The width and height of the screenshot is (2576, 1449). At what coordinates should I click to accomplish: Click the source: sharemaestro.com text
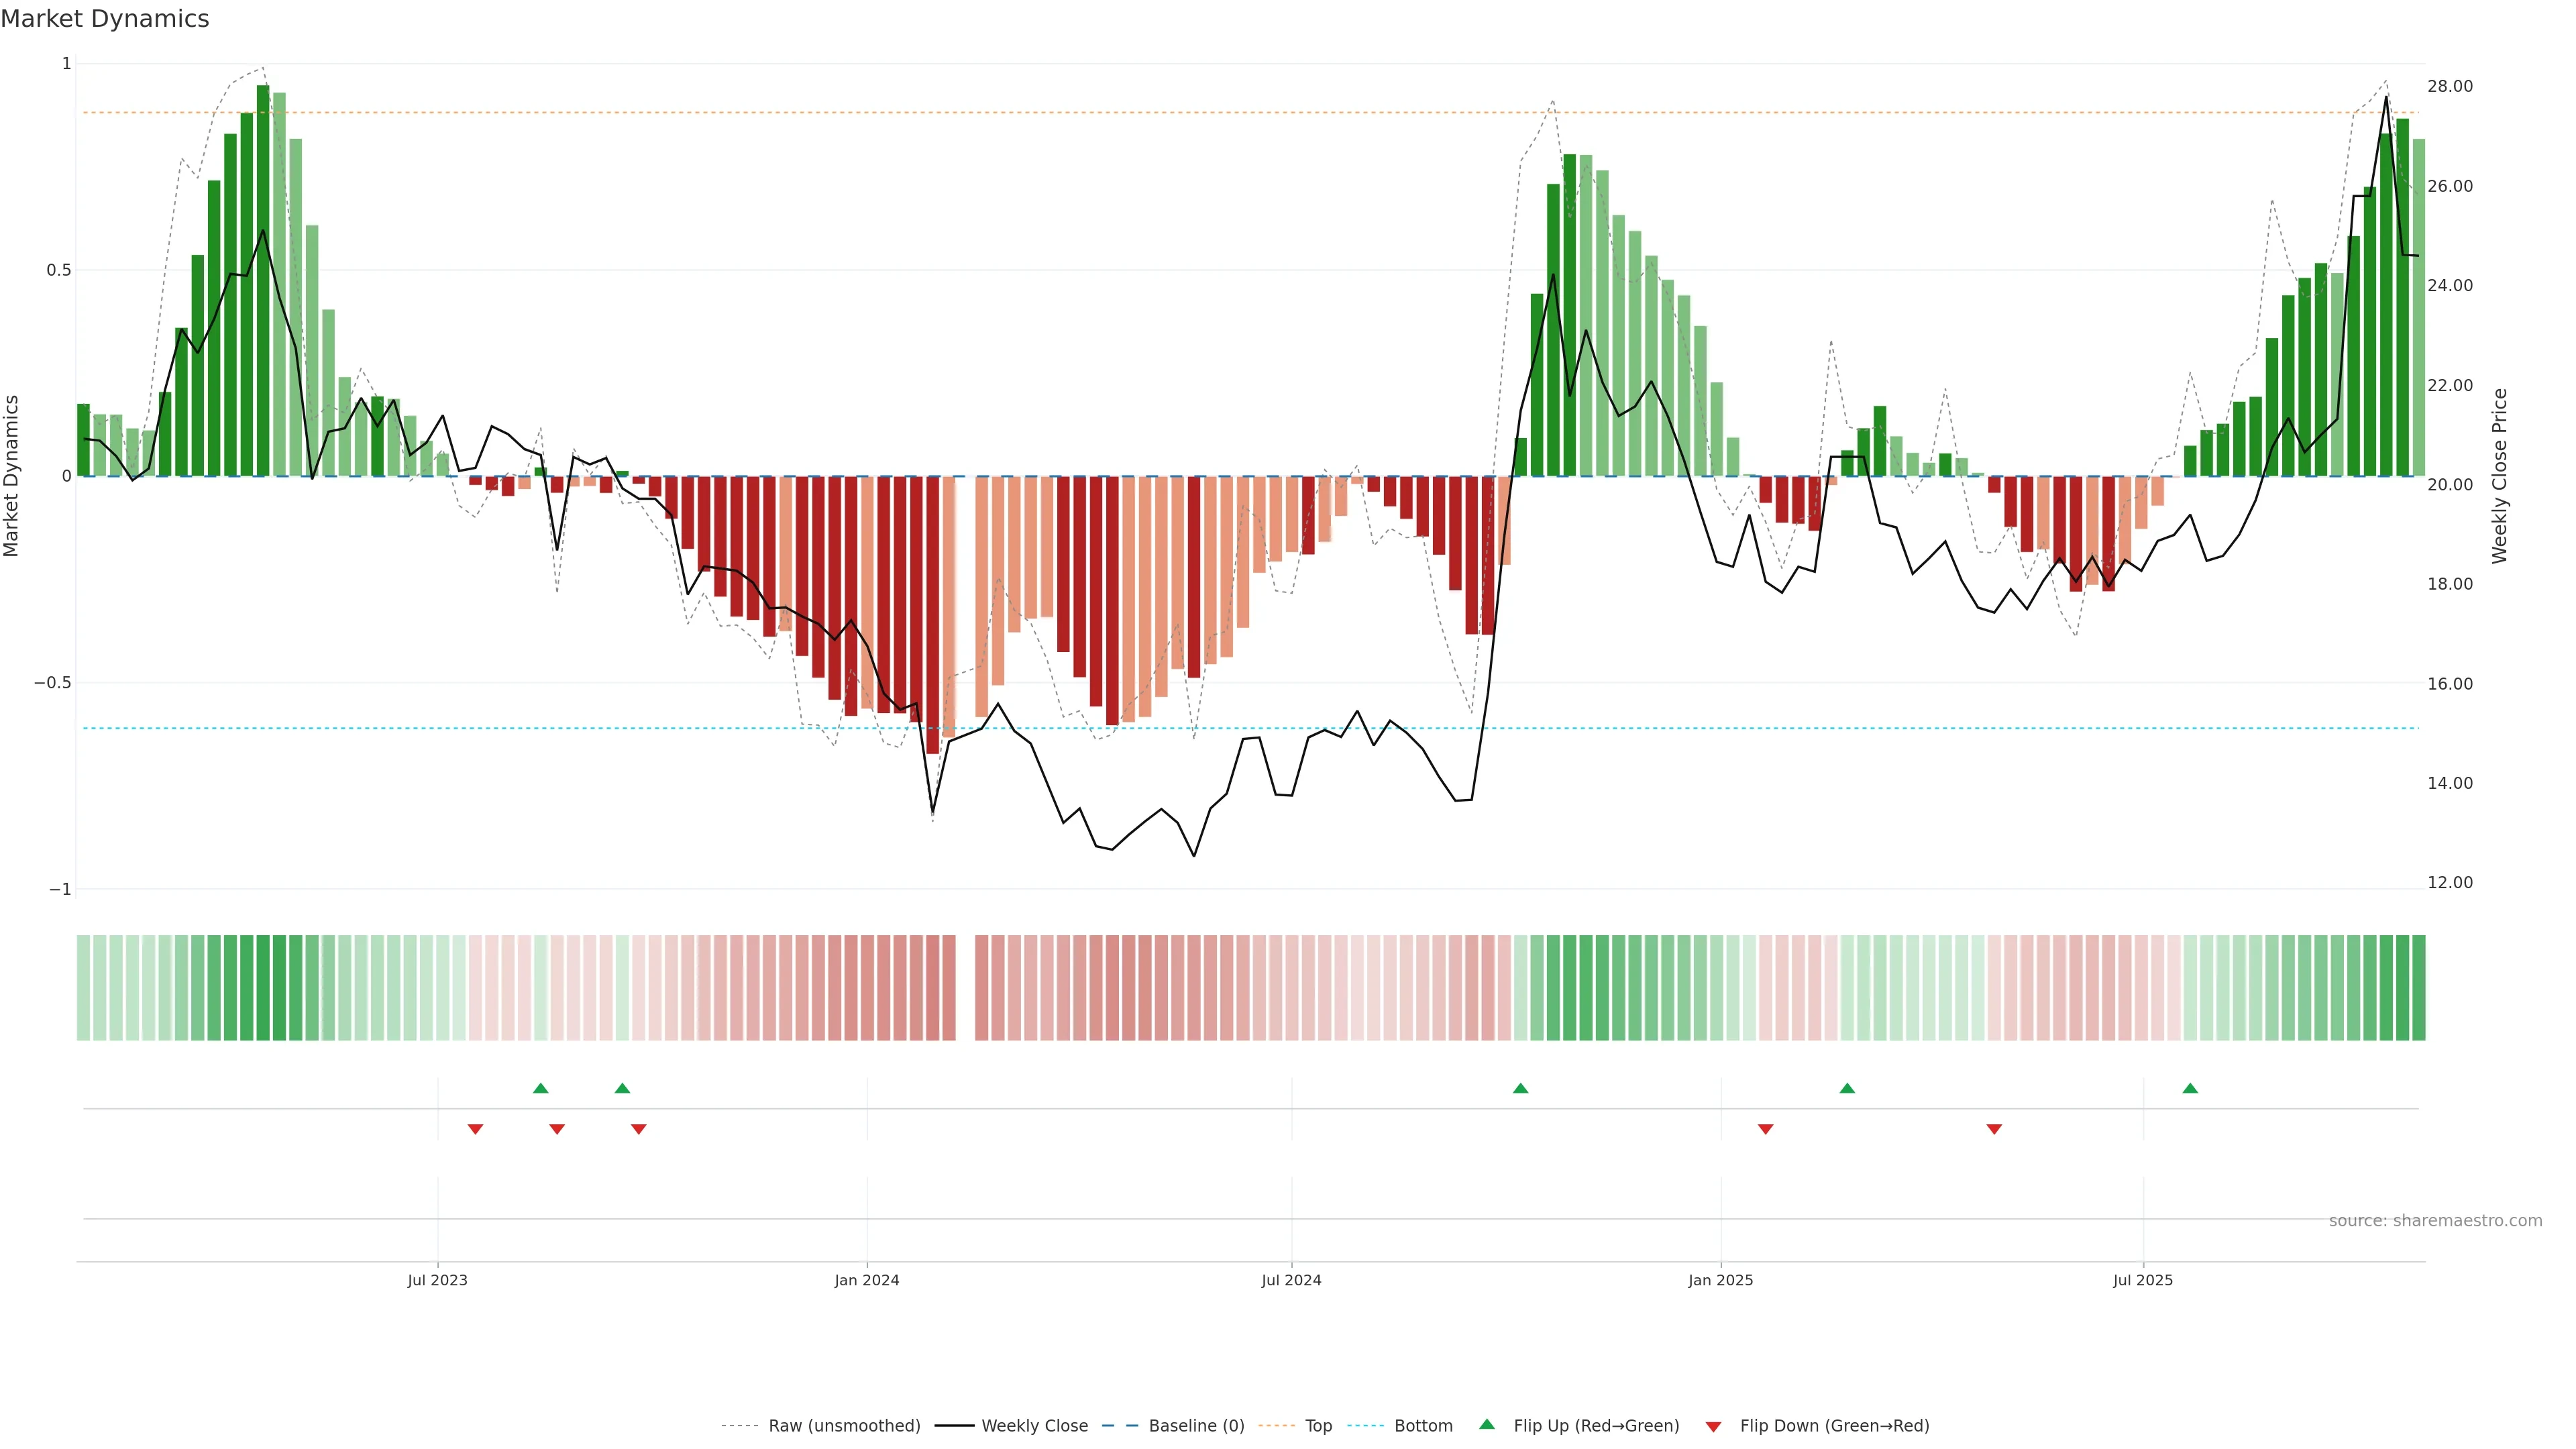point(2435,1221)
